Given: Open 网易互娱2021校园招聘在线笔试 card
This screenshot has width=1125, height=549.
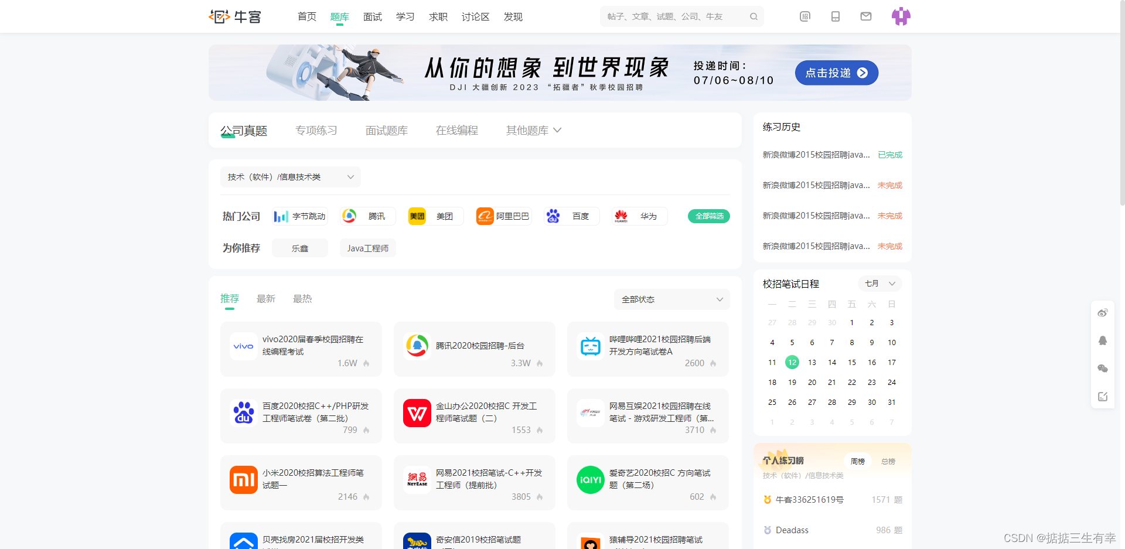Looking at the screenshot, I should click(648, 416).
